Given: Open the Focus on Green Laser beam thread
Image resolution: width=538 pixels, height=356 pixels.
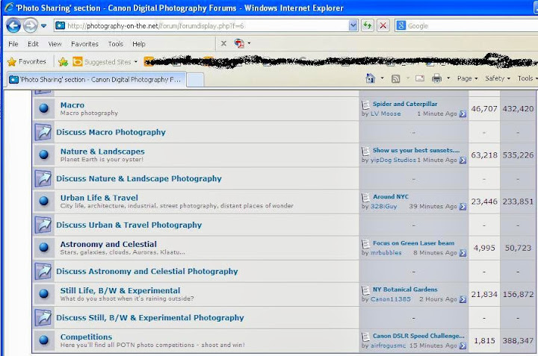Looking at the screenshot, I should click(x=413, y=243).
